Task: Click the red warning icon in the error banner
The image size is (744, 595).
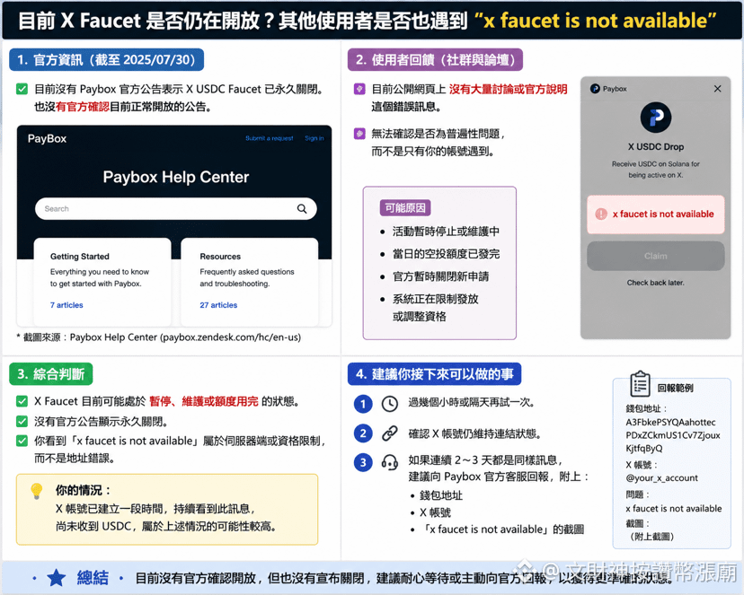Action: point(601,214)
